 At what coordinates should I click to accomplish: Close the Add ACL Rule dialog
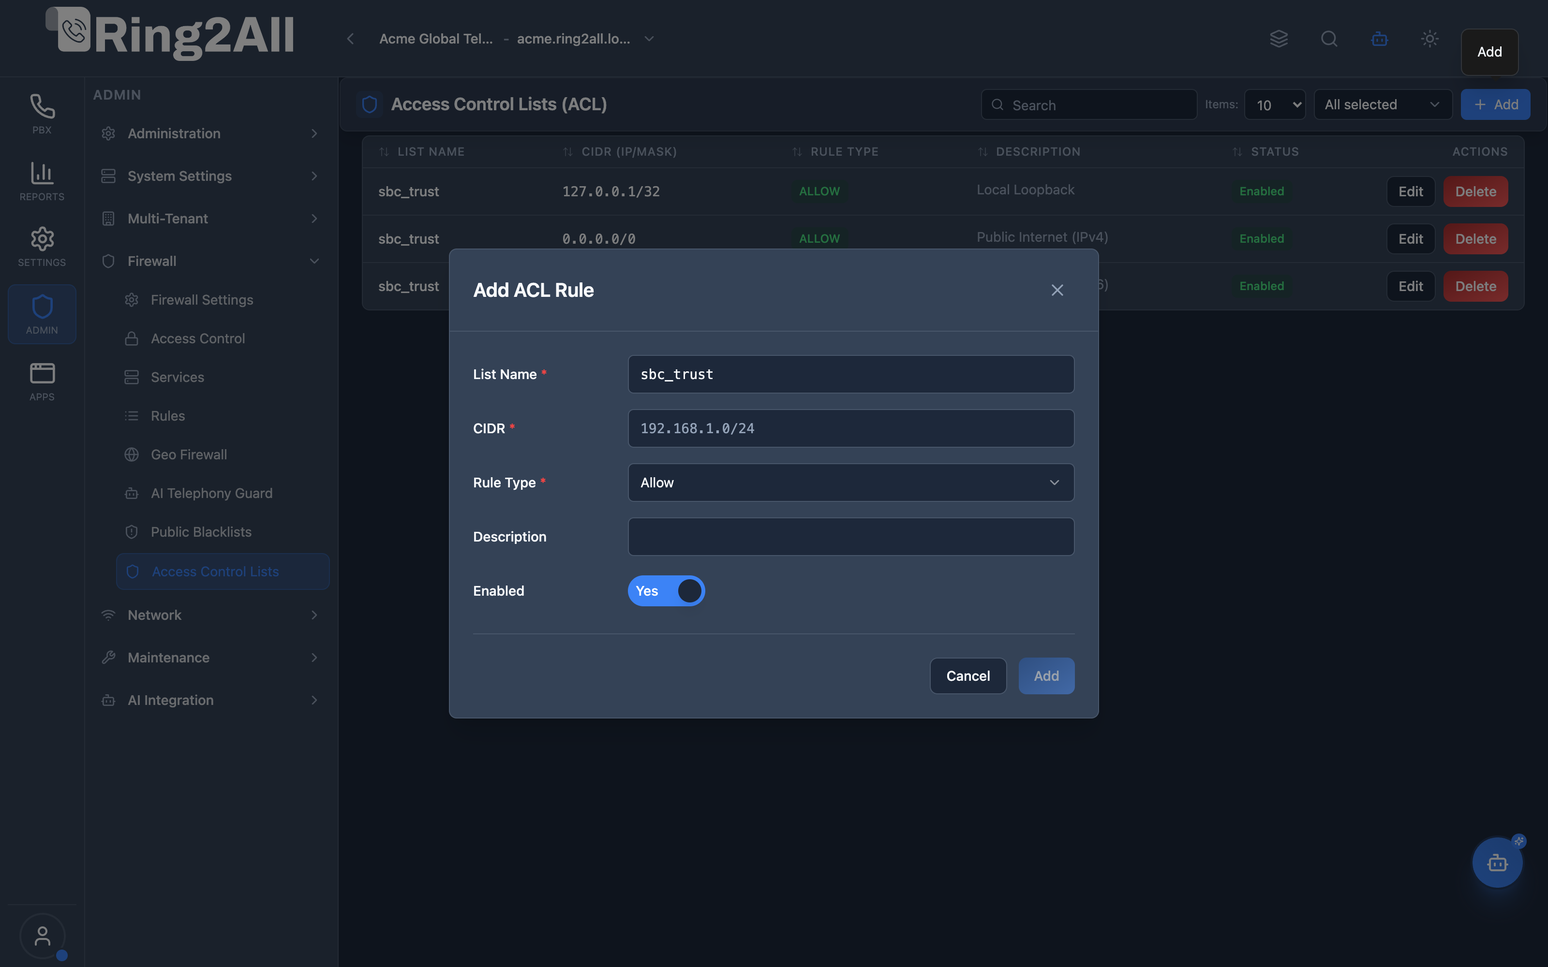[1057, 291]
